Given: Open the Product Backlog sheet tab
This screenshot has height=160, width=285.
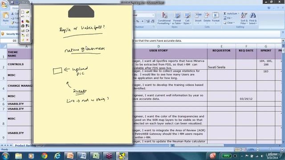Looking at the screenshot, I should 25,145.
